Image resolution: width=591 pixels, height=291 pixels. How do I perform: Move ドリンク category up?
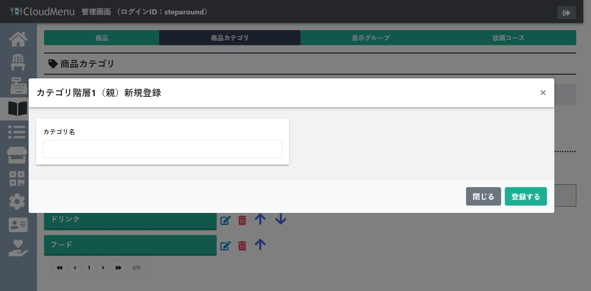260,219
